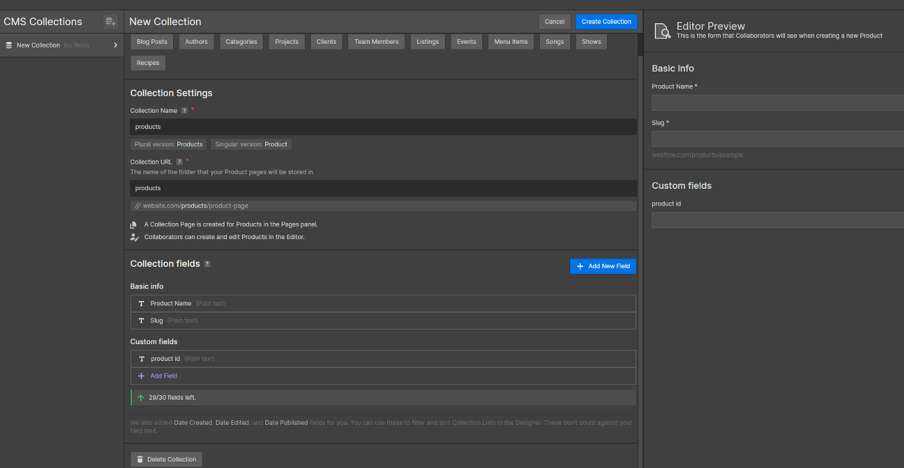The width and height of the screenshot is (904, 468).
Task: Open help icon next to Collection Name
Action: tap(184, 111)
